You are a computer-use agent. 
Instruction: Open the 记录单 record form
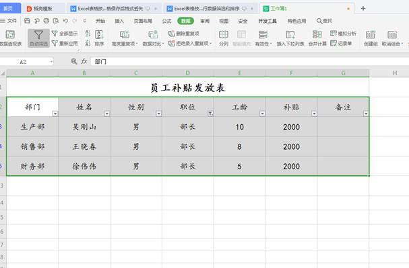[x=341, y=43]
